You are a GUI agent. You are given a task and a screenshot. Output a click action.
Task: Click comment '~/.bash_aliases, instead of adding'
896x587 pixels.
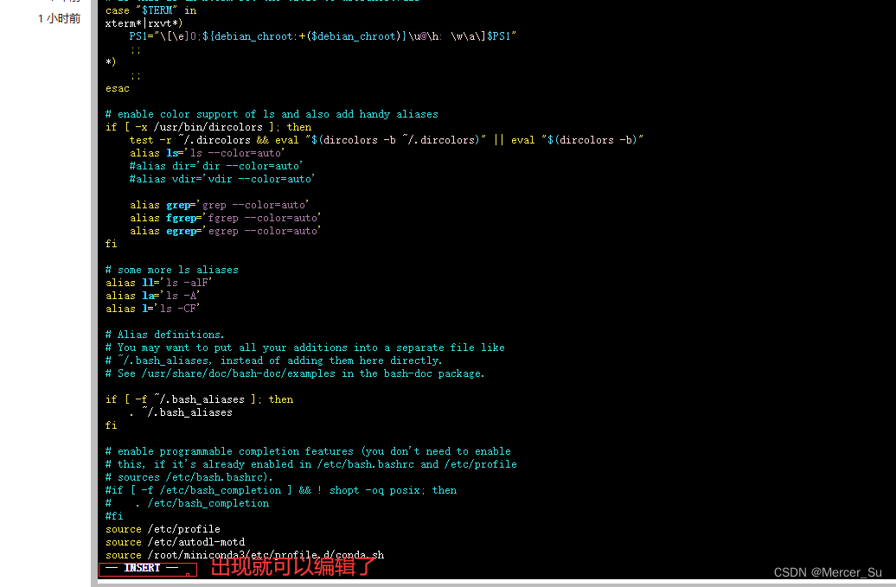click(273, 360)
